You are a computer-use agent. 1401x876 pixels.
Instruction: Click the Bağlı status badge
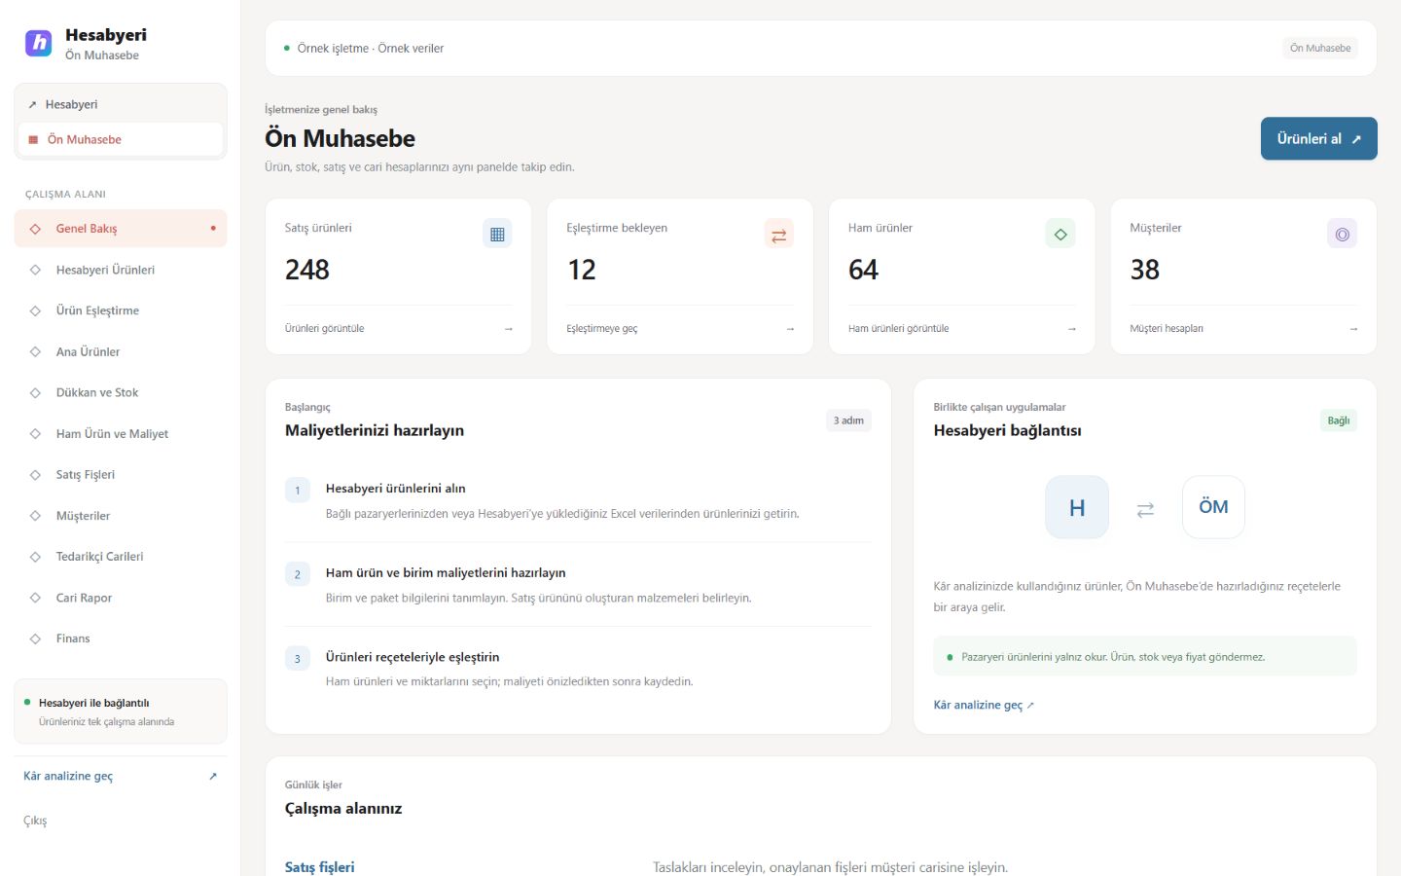point(1339,420)
